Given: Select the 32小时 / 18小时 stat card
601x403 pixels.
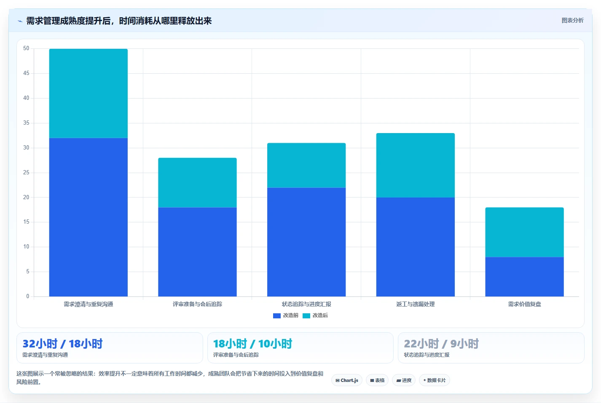Looking at the screenshot, I should (x=110, y=348).
